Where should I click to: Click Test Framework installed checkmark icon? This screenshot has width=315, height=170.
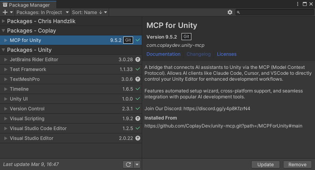138,69
